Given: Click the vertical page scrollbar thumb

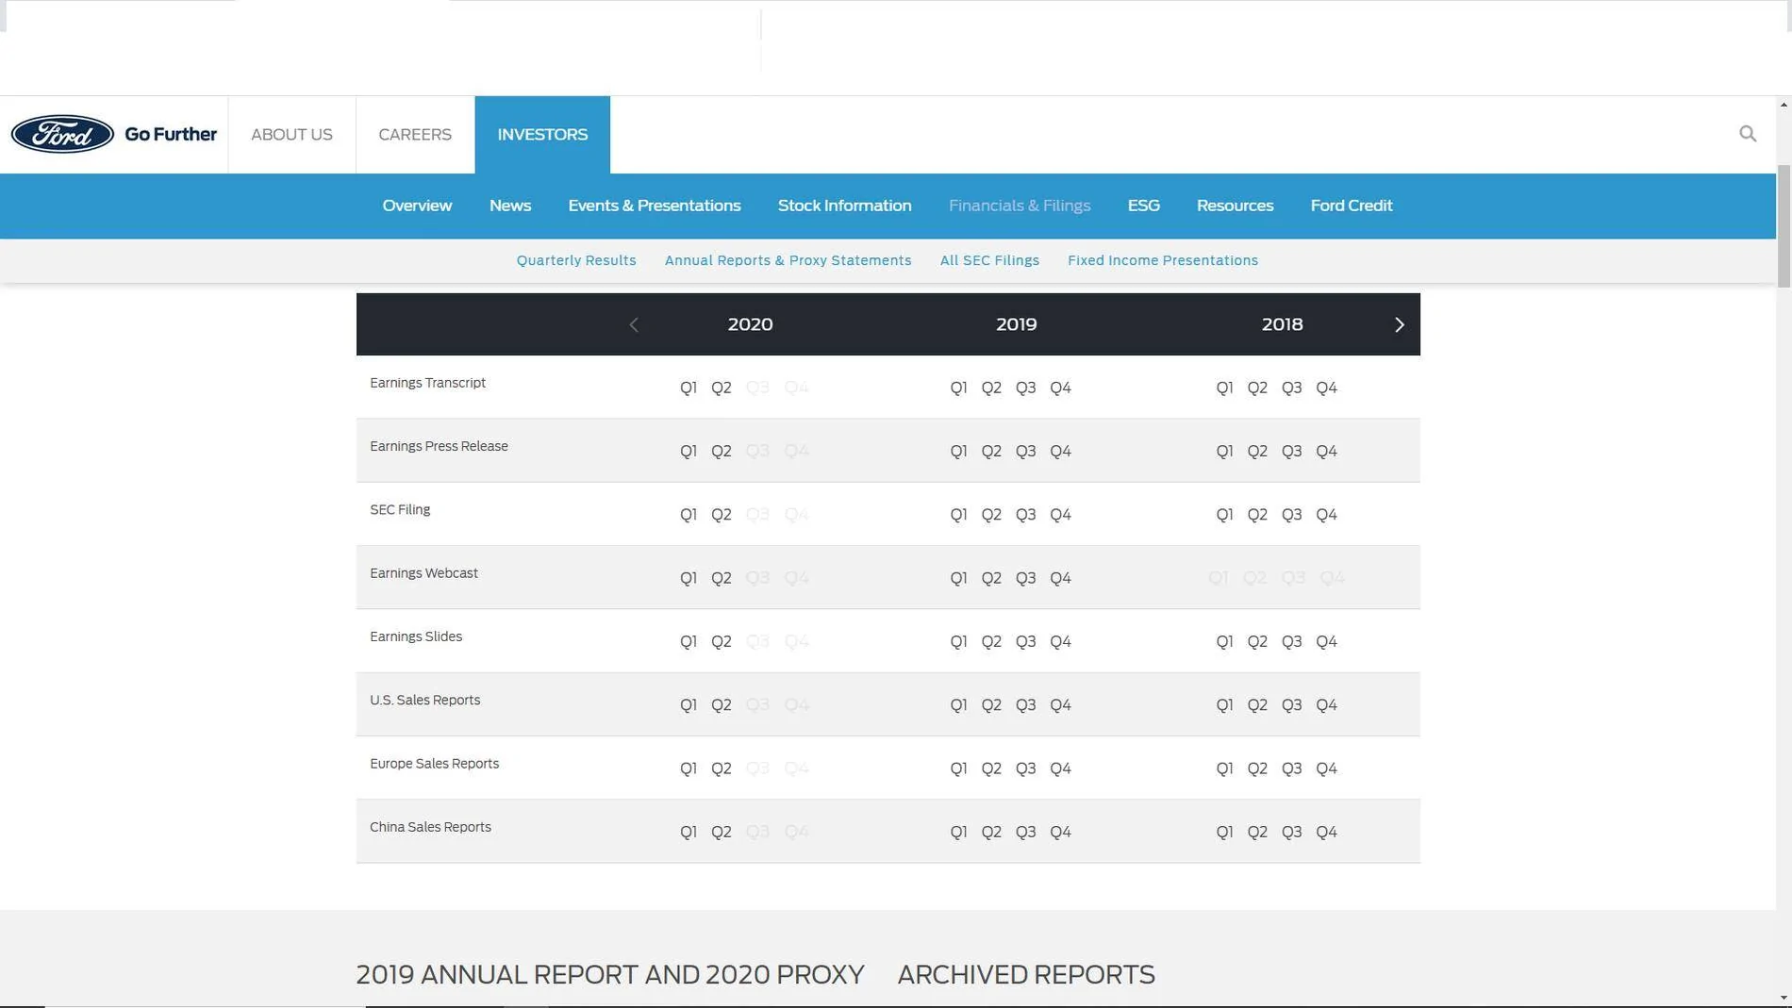Looking at the screenshot, I should tap(1784, 226).
